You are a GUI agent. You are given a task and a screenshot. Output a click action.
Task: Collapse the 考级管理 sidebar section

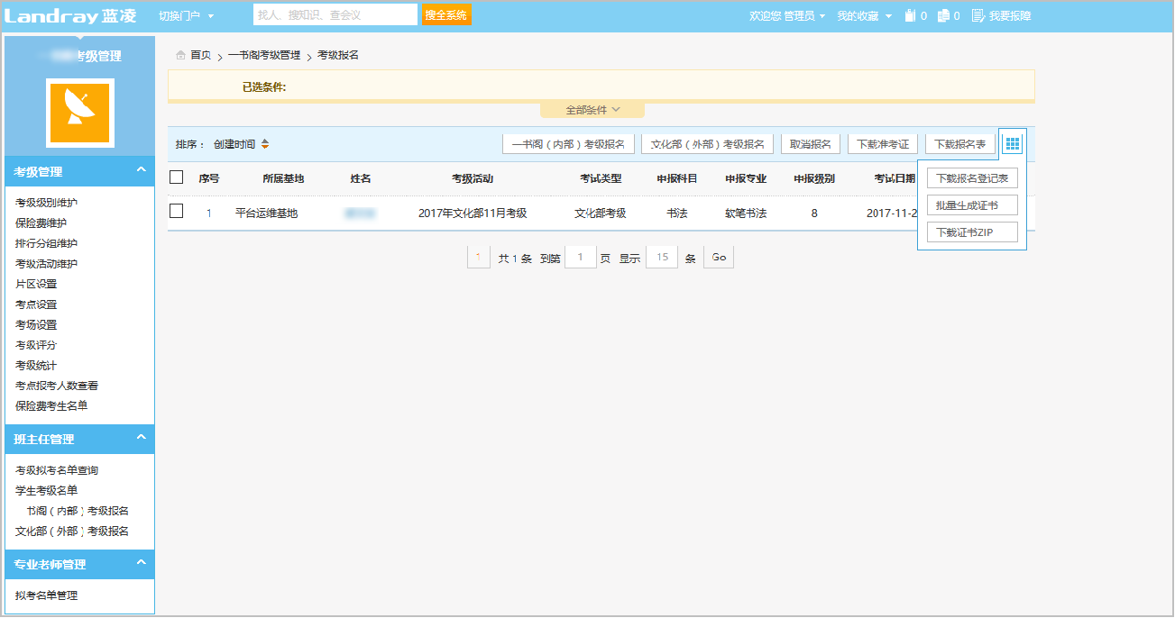[141, 170]
